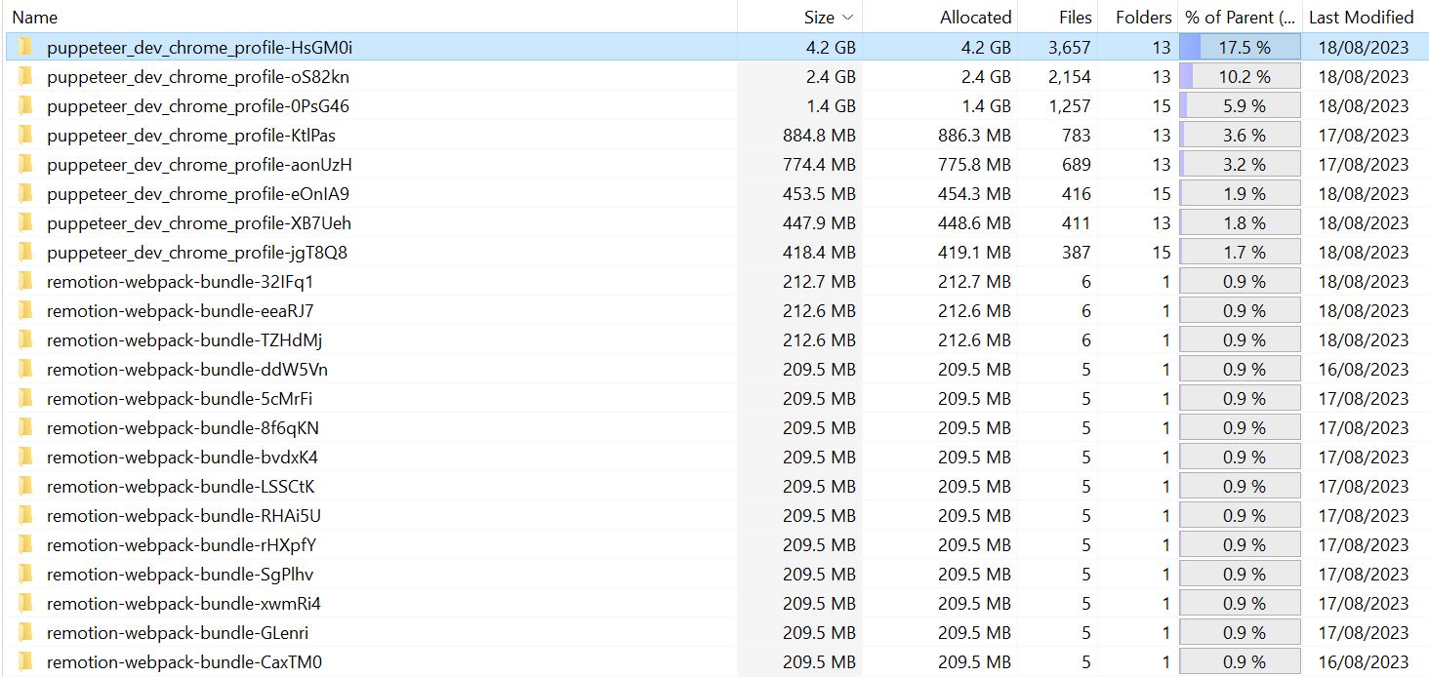Click the folder icon for remotion-webpack-bundle-32IFq1
Viewport: 1429px width, 677px height.
24,281
